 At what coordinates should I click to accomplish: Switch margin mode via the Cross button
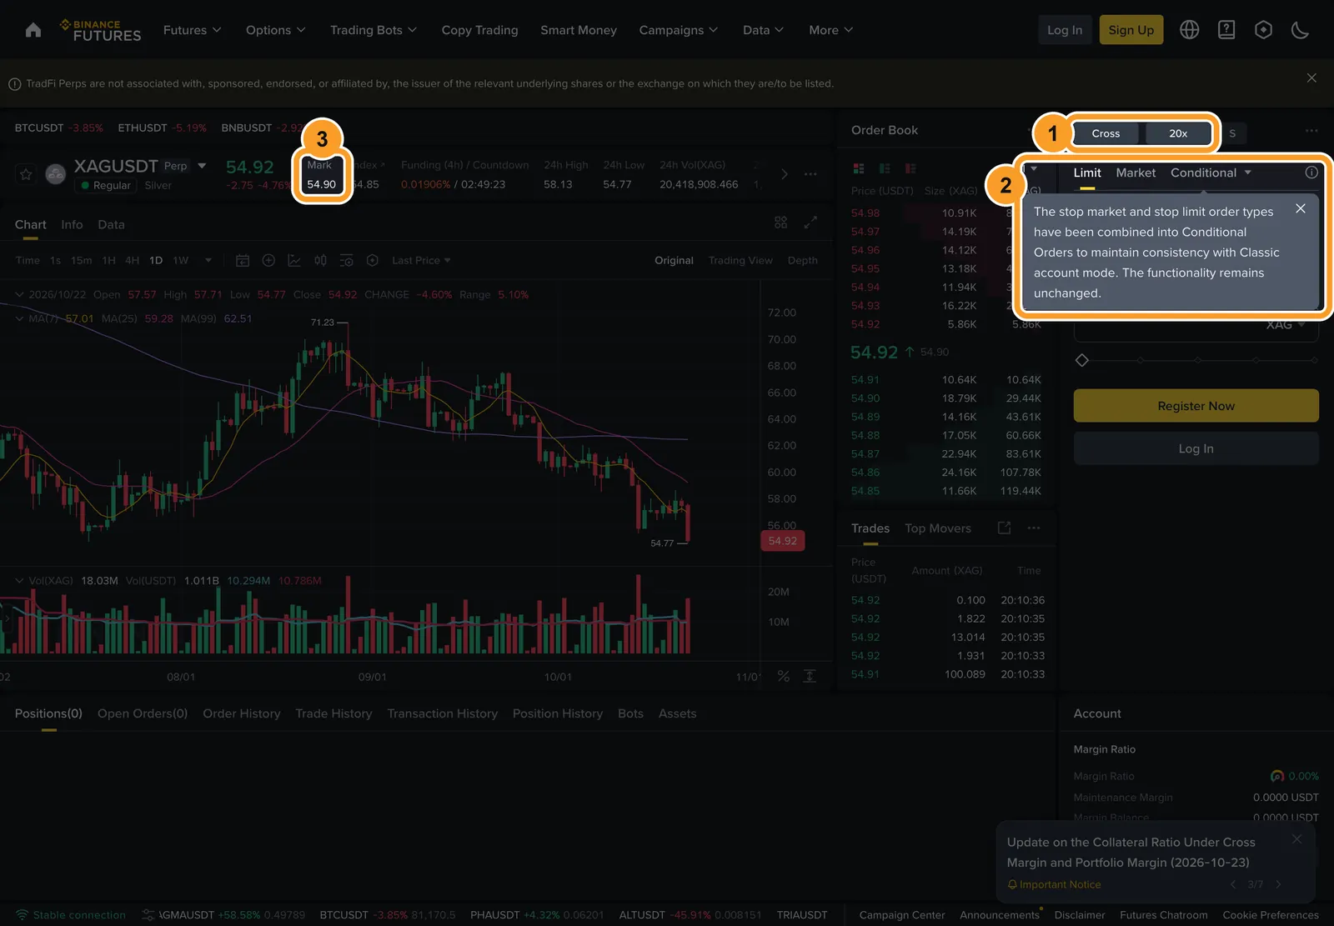pyautogui.click(x=1106, y=133)
